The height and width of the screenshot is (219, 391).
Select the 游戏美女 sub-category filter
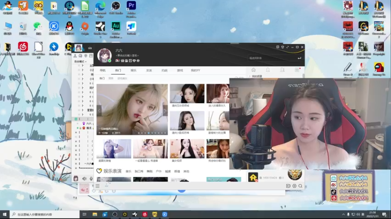click(x=122, y=78)
